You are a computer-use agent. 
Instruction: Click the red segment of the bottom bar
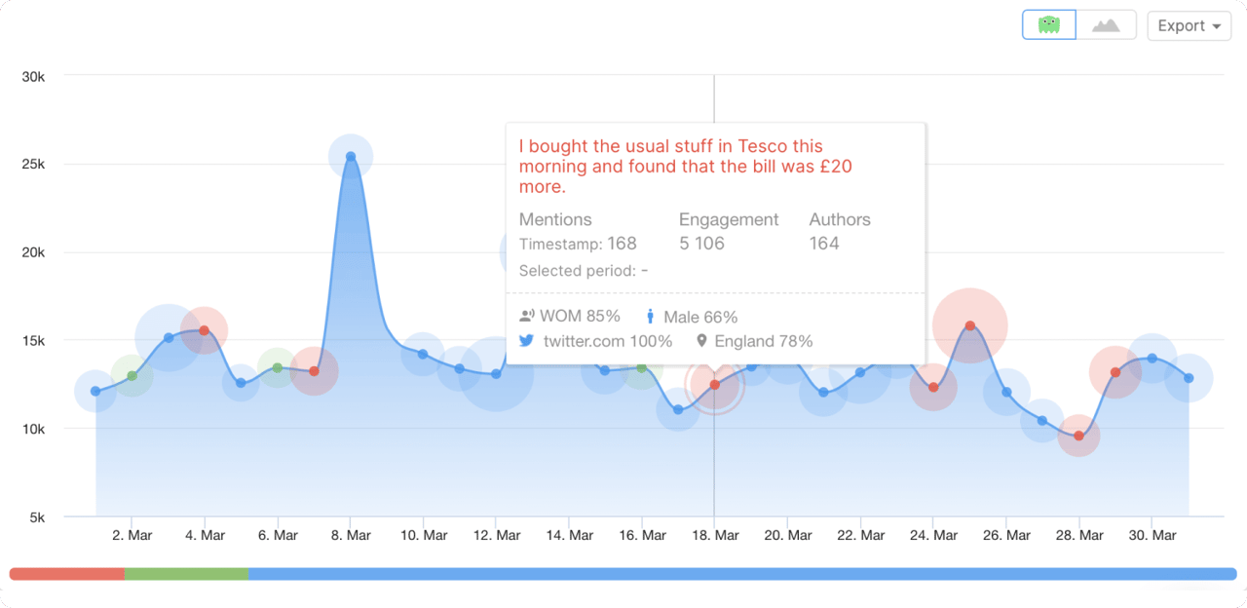[68, 575]
